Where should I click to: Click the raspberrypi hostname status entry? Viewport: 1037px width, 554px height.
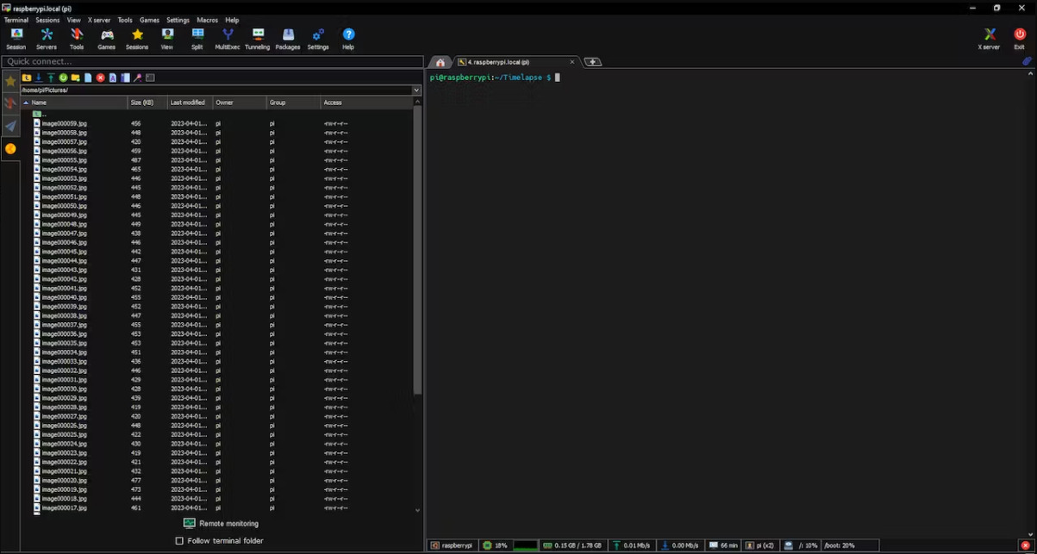click(x=453, y=545)
